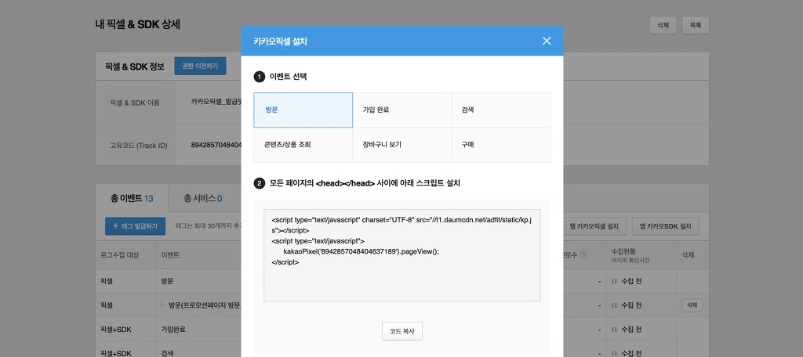Close the 카카오픽셀 설치 dialog
This screenshot has width=803, height=357.
pos(547,41)
